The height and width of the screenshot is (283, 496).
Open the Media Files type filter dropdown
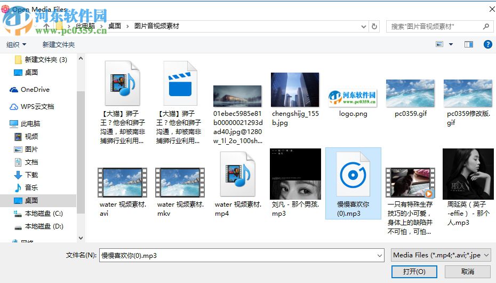pyautogui.click(x=441, y=255)
